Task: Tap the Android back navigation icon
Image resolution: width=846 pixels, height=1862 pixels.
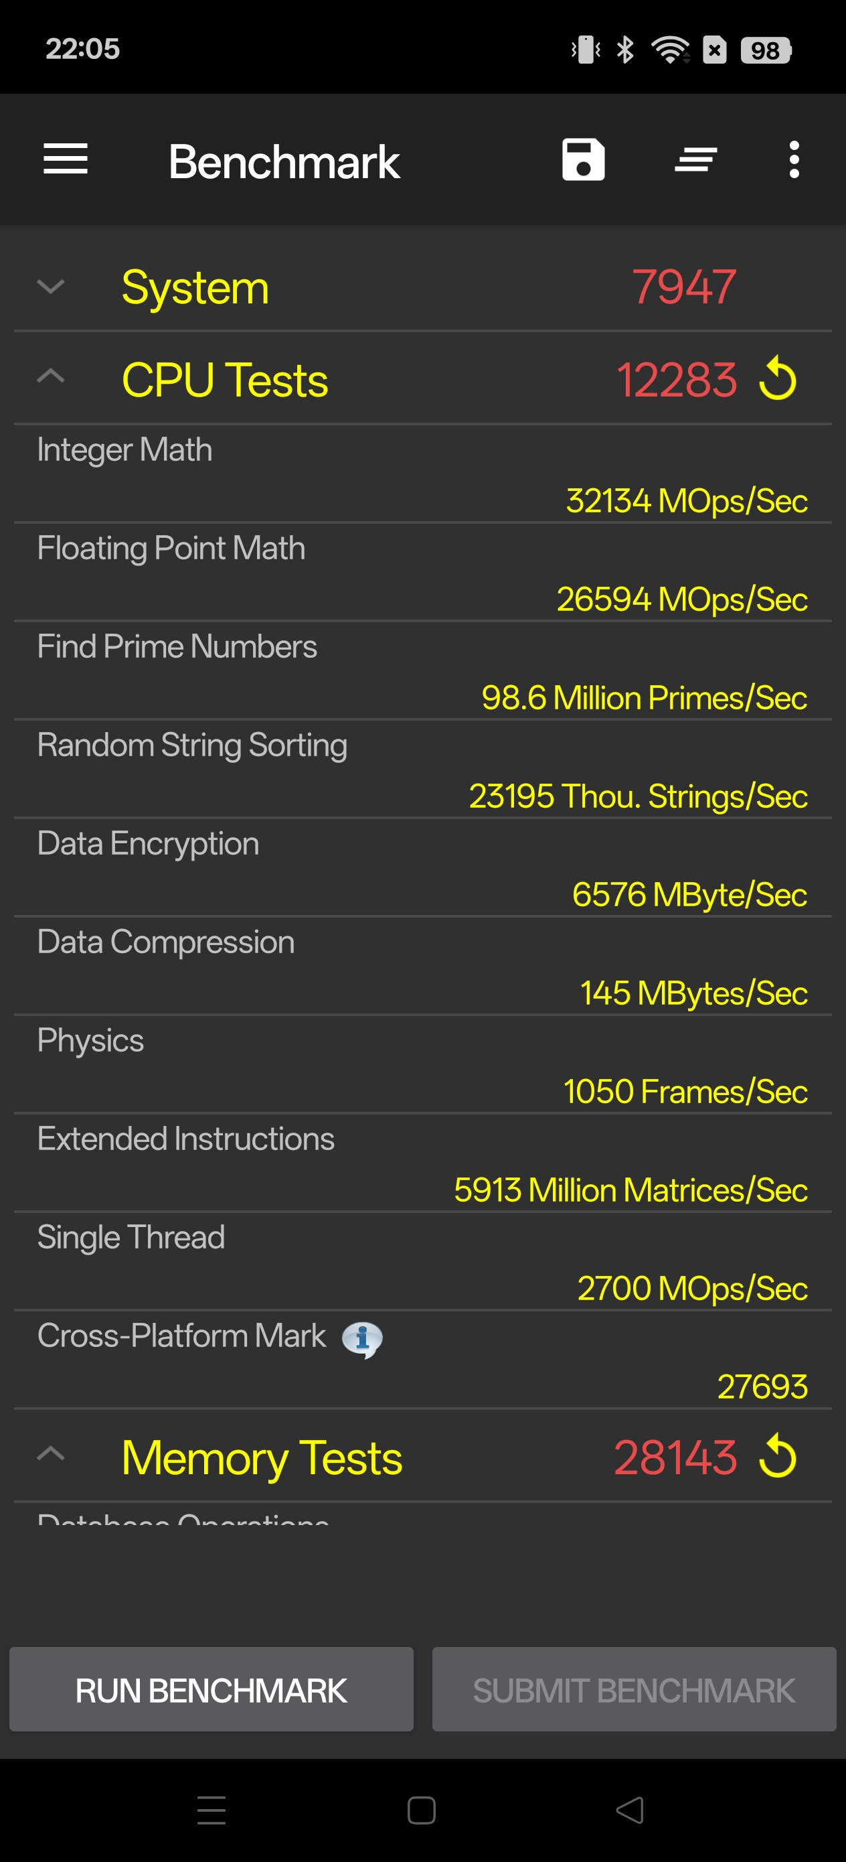Action: click(x=629, y=1810)
